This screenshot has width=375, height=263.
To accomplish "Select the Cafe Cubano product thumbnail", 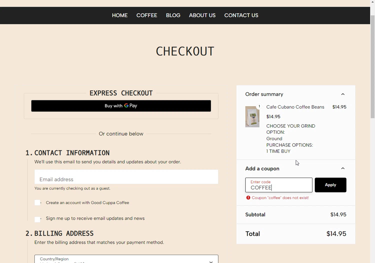I will 252,117.
